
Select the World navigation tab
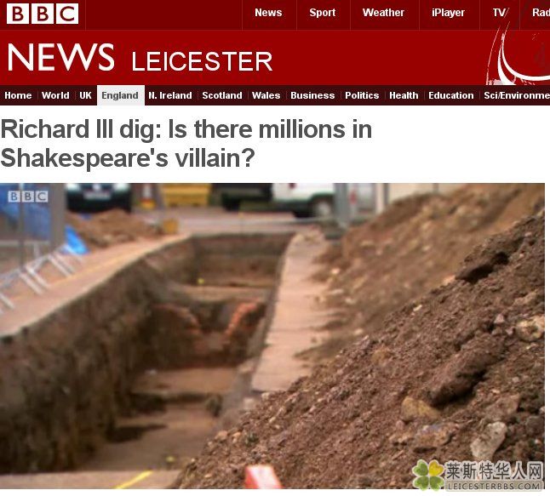(x=55, y=95)
